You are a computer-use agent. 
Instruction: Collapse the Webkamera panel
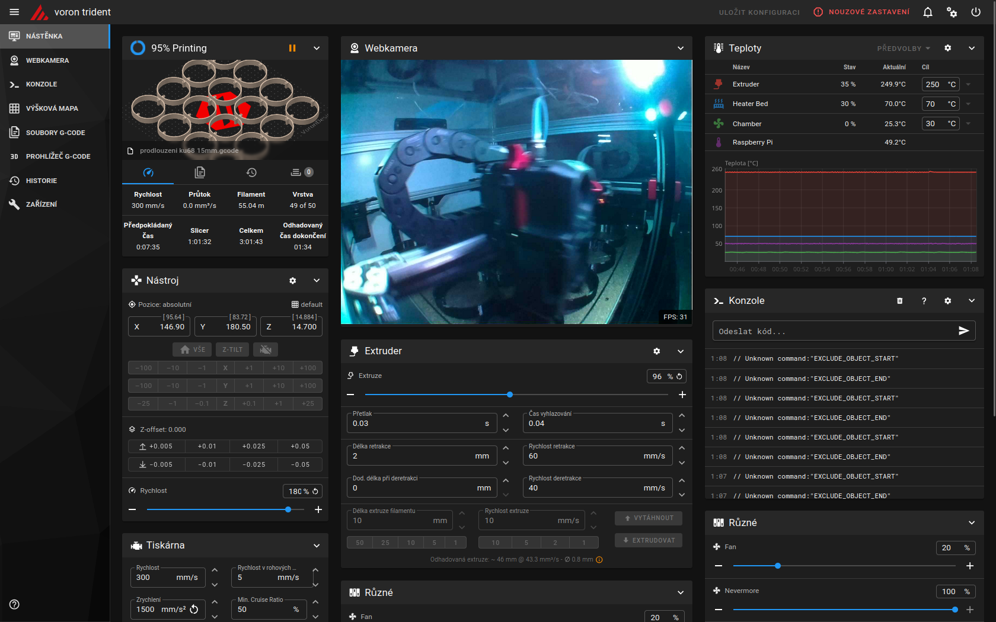coord(681,48)
